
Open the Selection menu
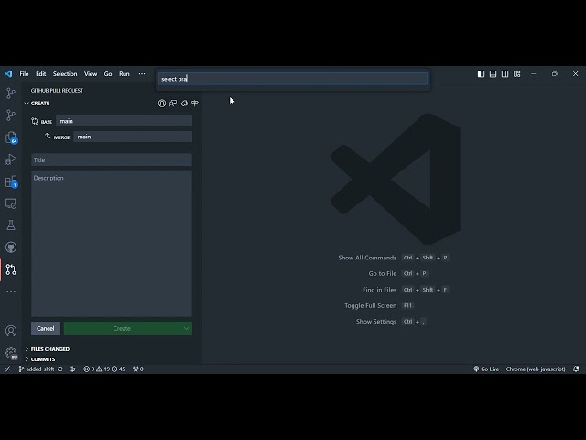pos(65,74)
